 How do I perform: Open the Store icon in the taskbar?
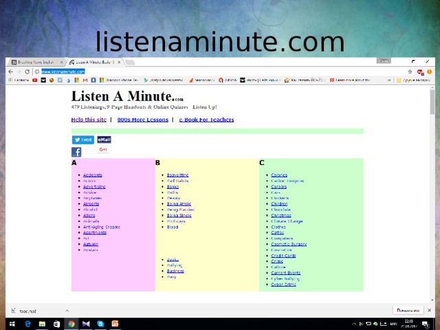click(56, 324)
